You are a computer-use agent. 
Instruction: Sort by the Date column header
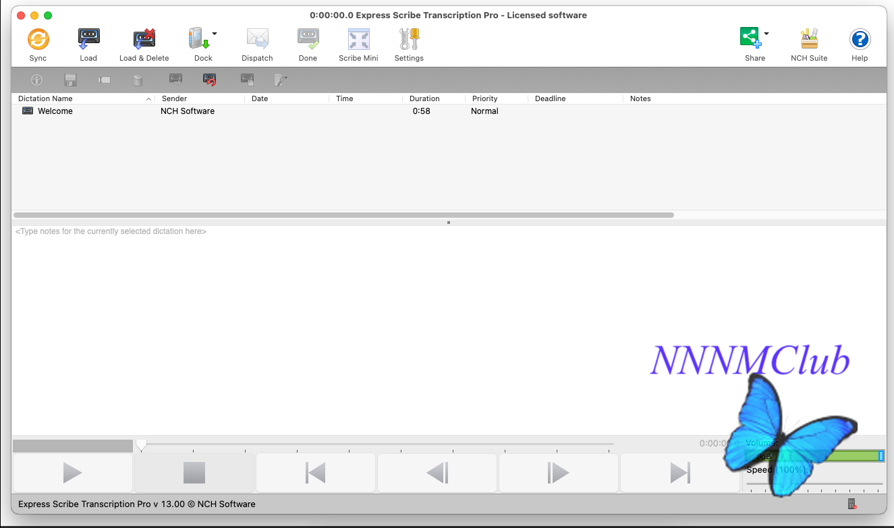(x=260, y=98)
